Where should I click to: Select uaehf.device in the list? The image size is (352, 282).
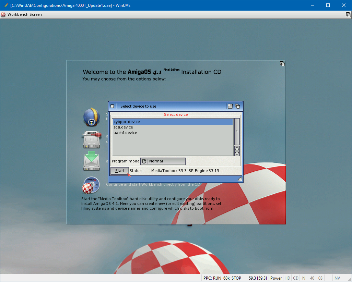click(x=125, y=133)
